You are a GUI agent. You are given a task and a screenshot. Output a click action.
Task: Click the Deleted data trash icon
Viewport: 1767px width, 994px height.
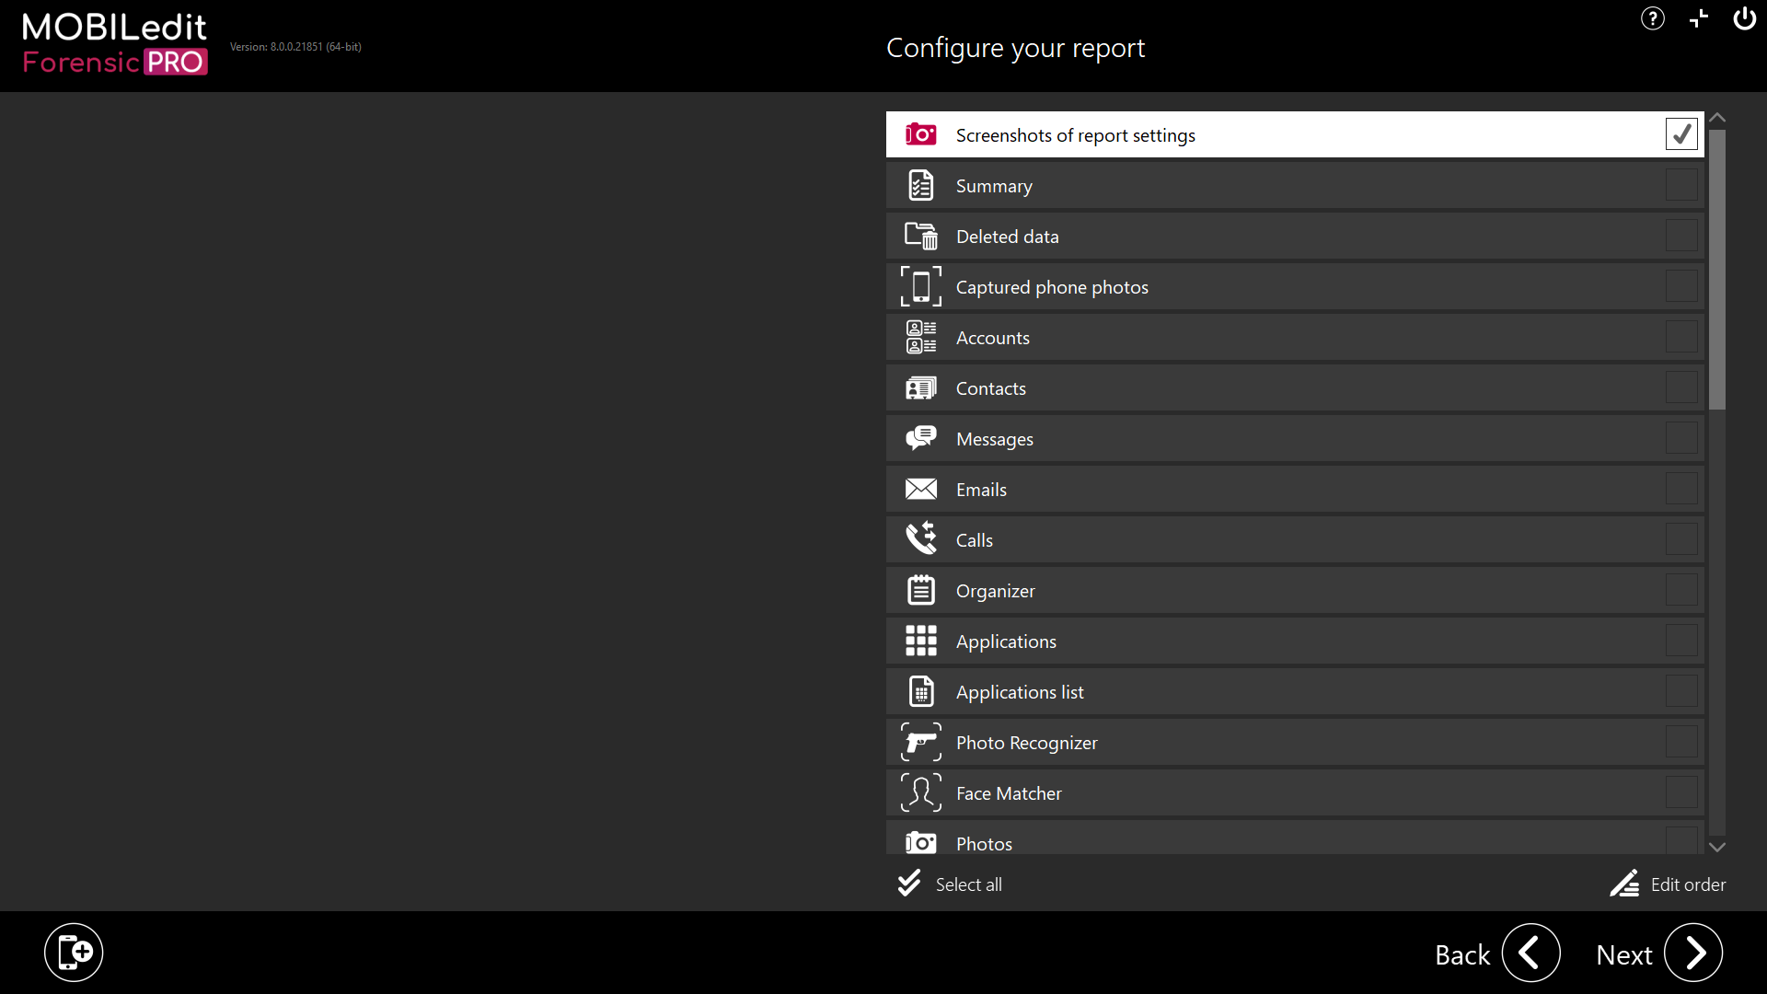tap(920, 236)
